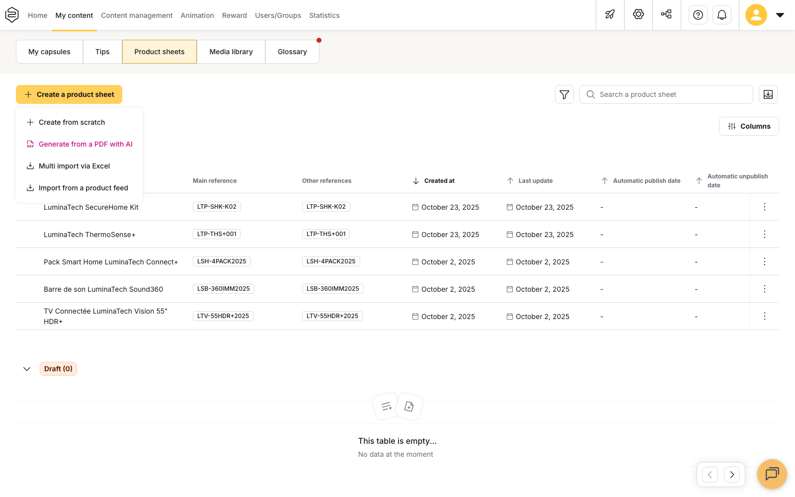Go to the next table page
The width and height of the screenshot is (795, 497).
point(732,475)
